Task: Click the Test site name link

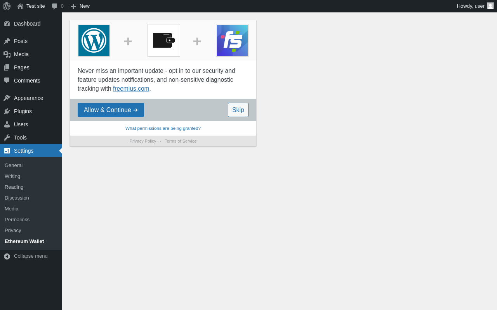Action: [36, 6]
